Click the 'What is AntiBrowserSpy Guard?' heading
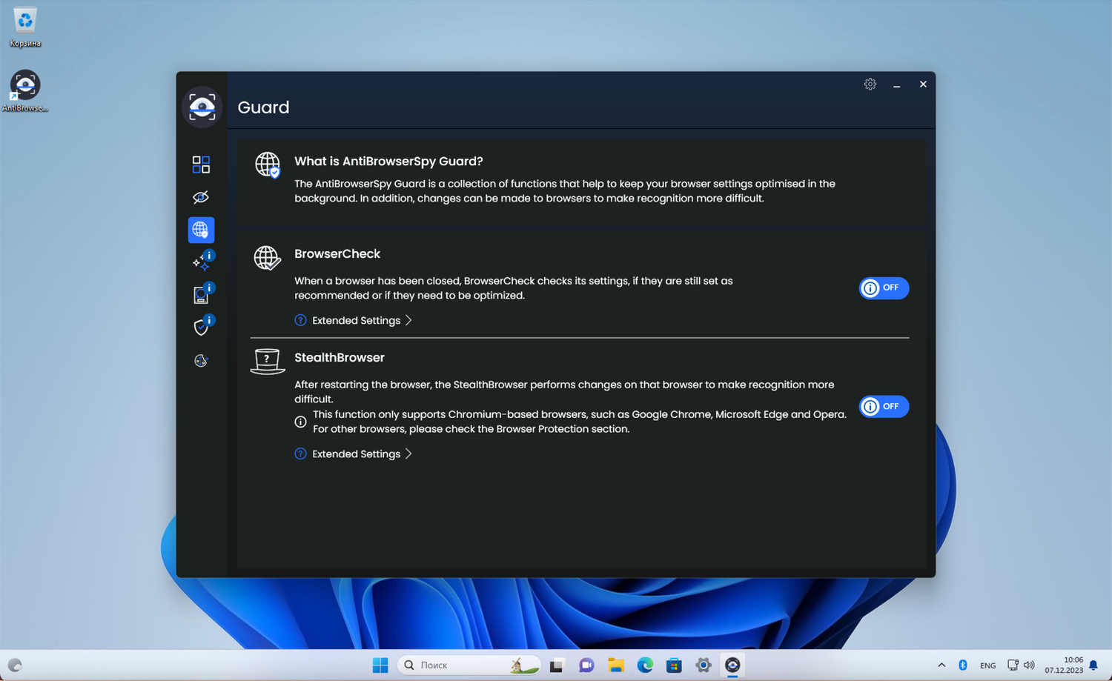This screenshot has height=681, width=1112. coord(388,161)
